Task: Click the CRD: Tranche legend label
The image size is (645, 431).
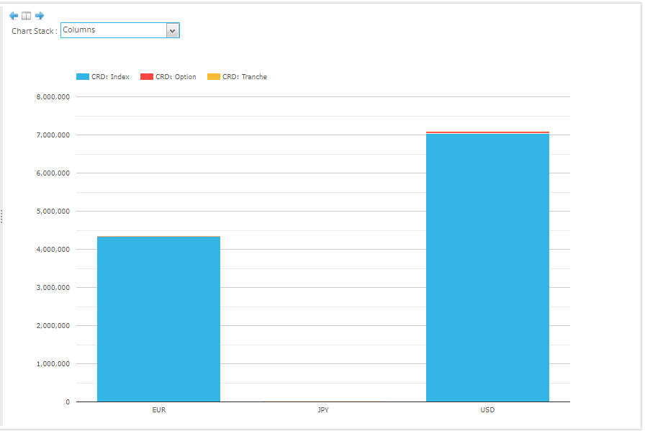Action: pos(245,77)
